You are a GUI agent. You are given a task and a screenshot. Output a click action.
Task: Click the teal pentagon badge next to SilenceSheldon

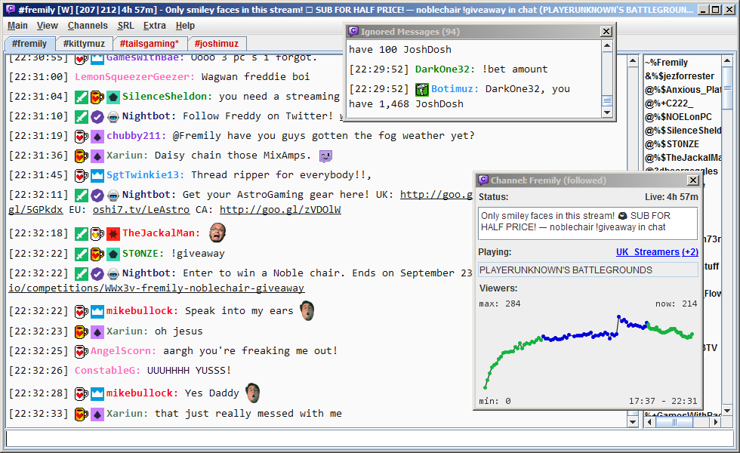(x=113, y=97)
